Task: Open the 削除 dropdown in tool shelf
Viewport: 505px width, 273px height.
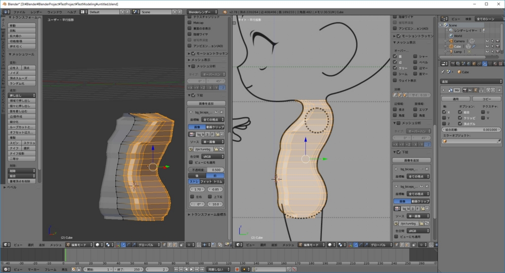Action: 22,171
